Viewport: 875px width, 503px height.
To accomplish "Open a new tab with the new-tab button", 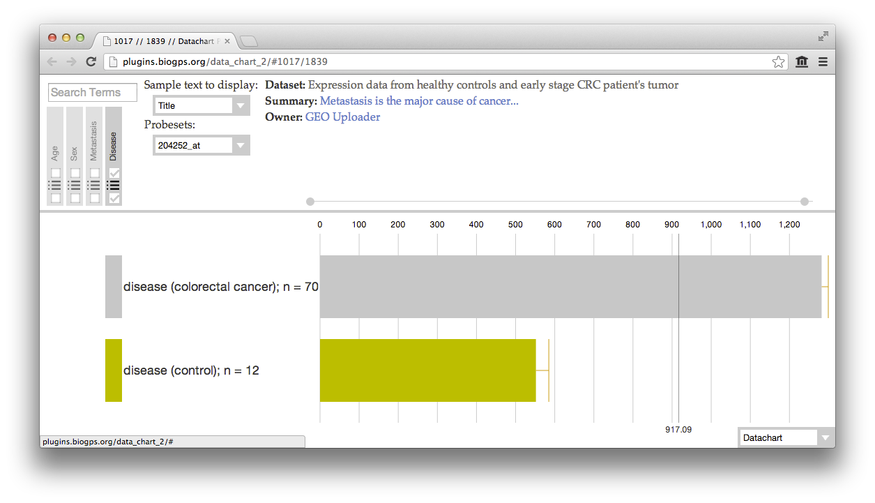I will [x=248, y=40].
